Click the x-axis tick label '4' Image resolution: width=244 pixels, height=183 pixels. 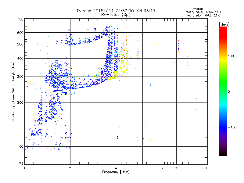(x=116, y=168)
